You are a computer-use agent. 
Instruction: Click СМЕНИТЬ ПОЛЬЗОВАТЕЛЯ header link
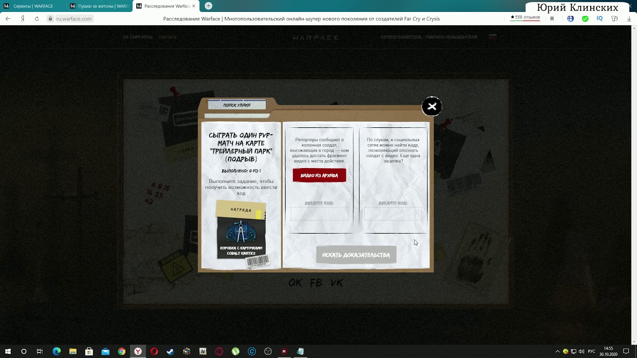[451, 37]
